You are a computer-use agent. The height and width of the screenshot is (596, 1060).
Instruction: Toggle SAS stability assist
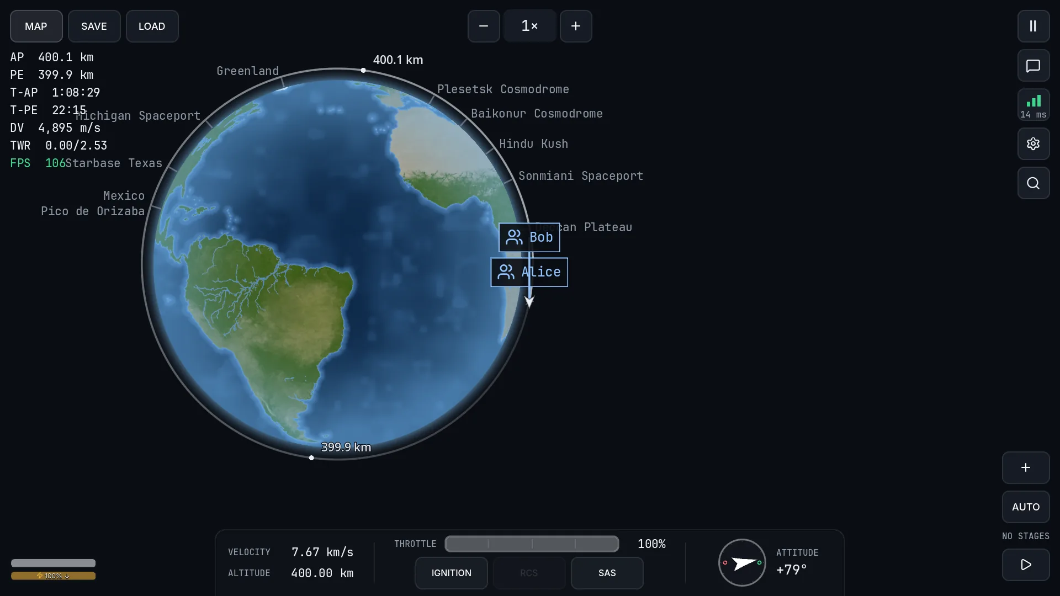click(607, 573)
